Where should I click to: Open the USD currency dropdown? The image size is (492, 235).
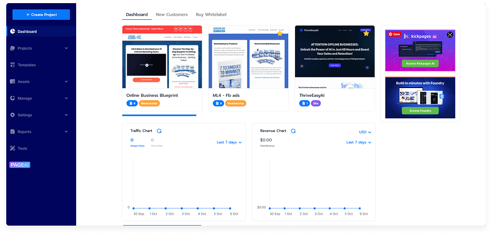point(365,132)
